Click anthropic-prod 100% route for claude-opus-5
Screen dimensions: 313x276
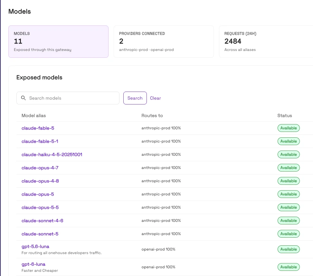click(x=161, y=194)
